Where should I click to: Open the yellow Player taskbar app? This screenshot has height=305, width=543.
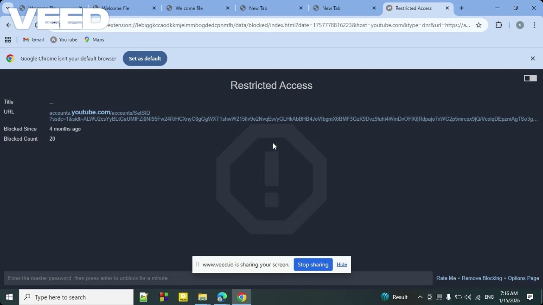click(183, 297)
